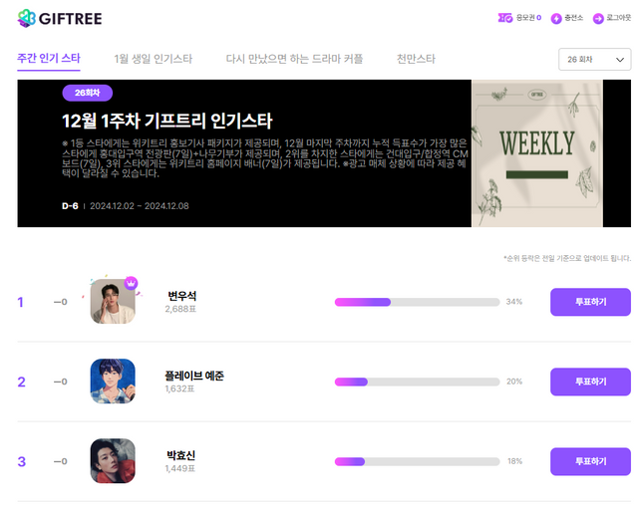Open the GIFTREE logo home link
Screen dimensions: 638x514
click(x=60, y=18)
